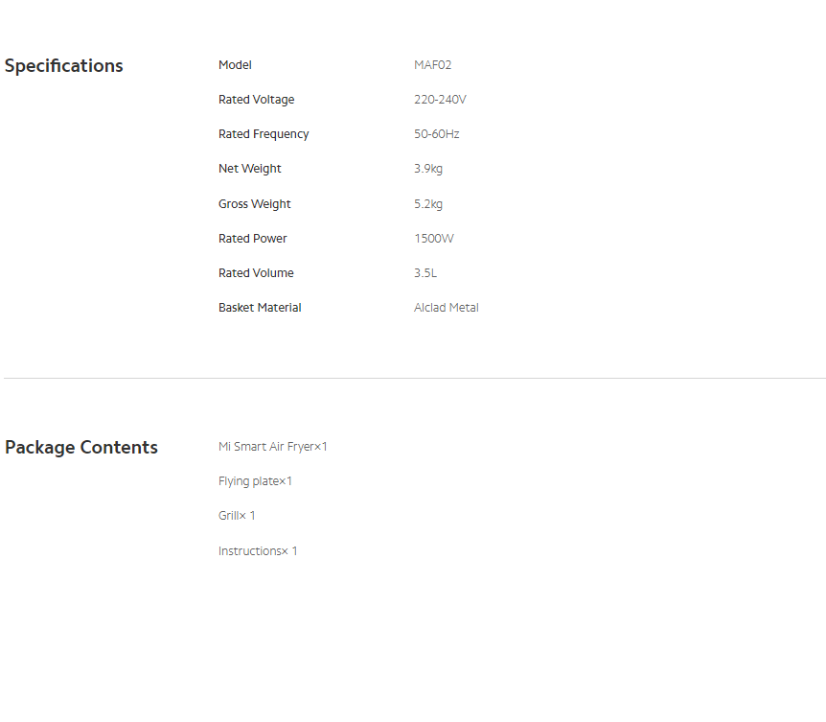Click the Rated Frequency label

click(264, 134)
